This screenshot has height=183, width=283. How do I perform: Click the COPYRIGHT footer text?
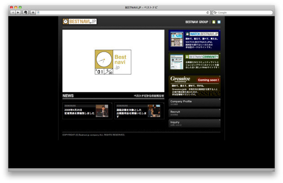[93, 135]
